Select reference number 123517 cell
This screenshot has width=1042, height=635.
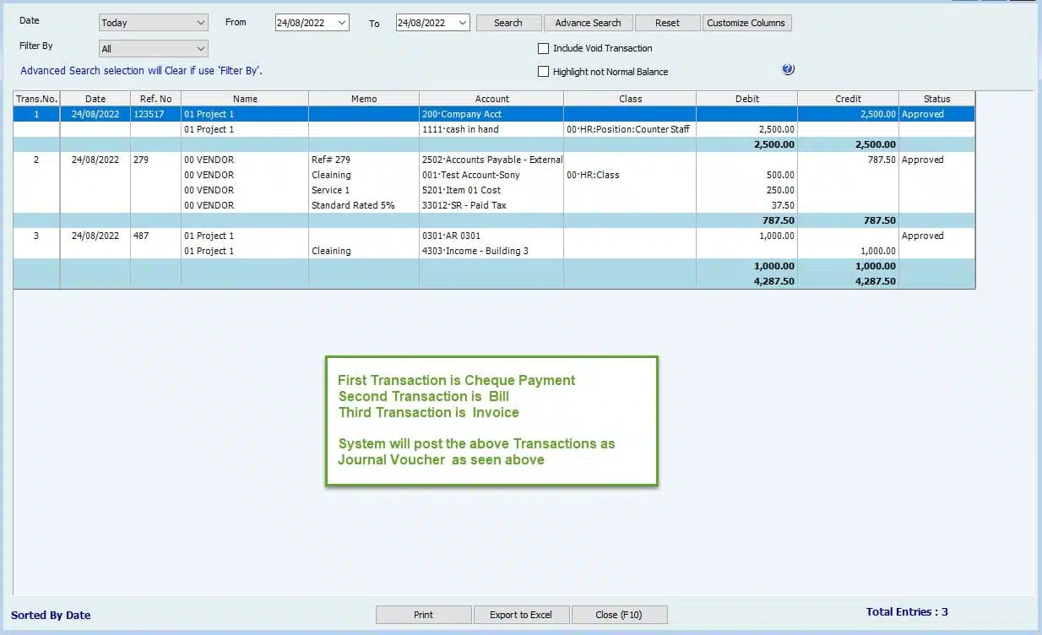[x=156, y=114]
